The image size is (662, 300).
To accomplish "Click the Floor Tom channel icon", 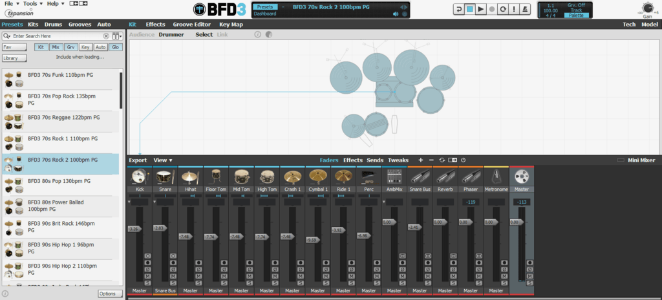I will (216, 177).
